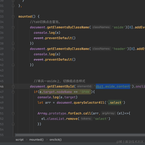The height and width of the screenshot is (145, 145).
Task: Click fold end marker on line 53
Action: pos(13,124)
